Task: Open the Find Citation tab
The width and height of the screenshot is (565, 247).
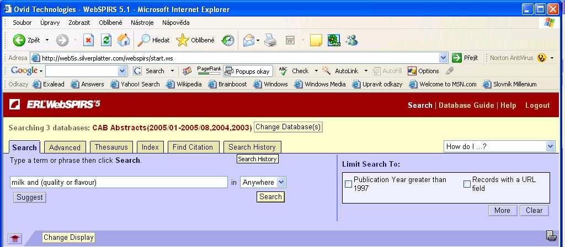Action: click(x=193, y=147)
